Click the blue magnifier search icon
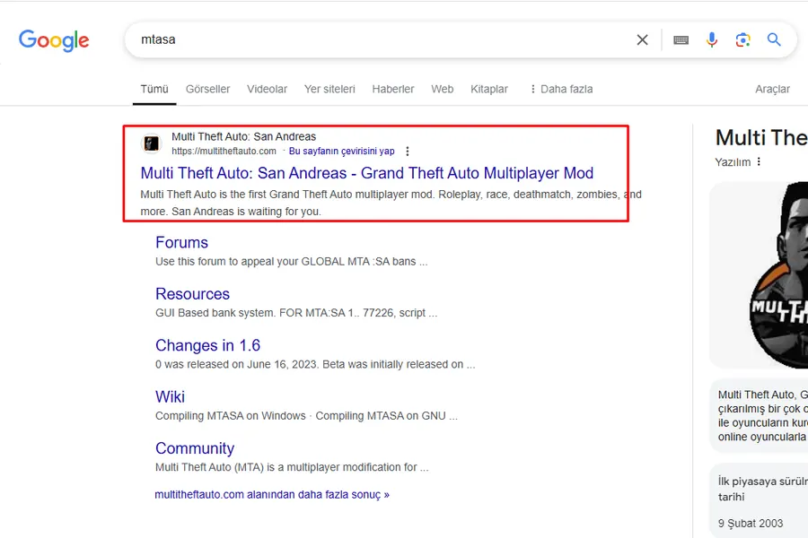Image resolution: width=808 pixels, height=538 pixels. click(x=774, y=39)
